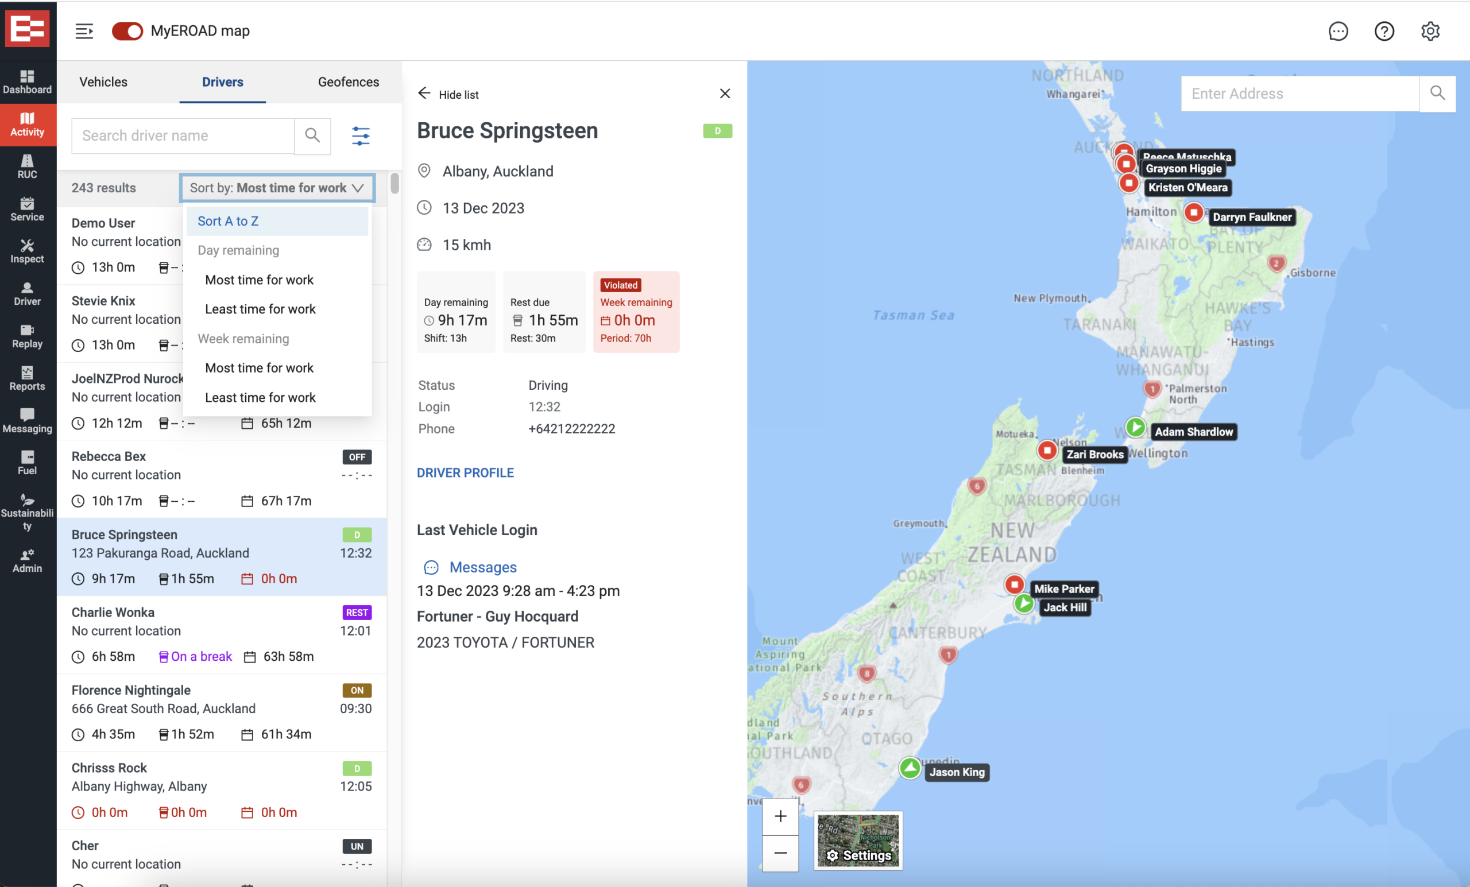Select the Cher driver row
1470x887 pixels.
click(x=221, y=858)
